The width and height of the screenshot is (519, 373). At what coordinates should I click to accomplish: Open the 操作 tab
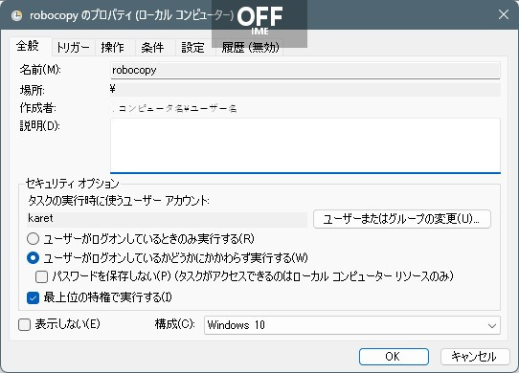(x=113, y=48)
